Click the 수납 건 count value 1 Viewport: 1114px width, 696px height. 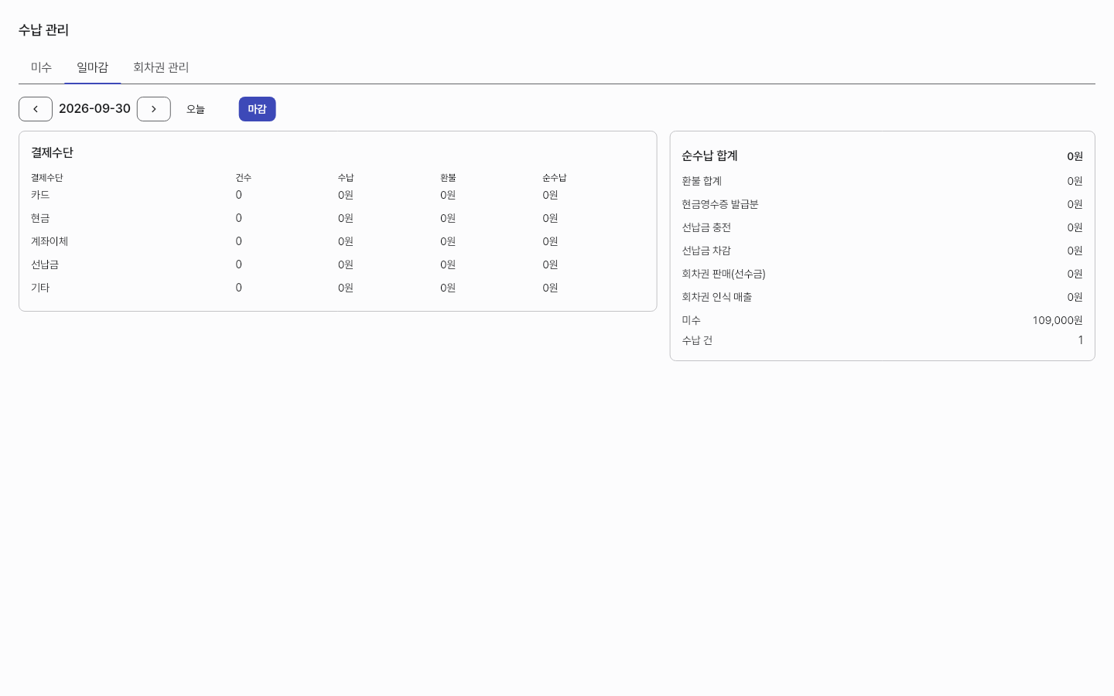pos(1081,340)
